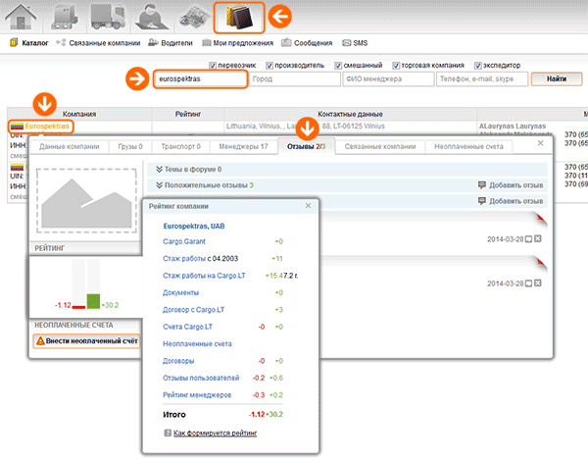
Task: Toggle the перевозчик checkbox
Action: [x=213, y=65]
